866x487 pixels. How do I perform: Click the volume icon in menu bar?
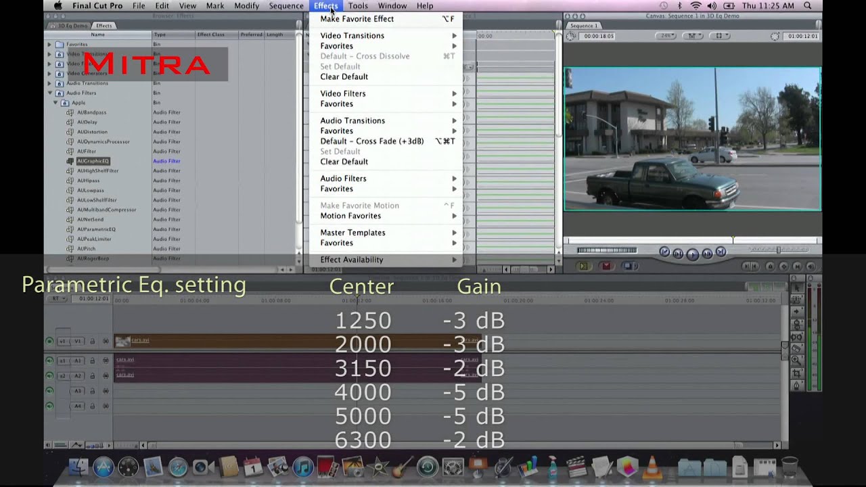point(712,5)
